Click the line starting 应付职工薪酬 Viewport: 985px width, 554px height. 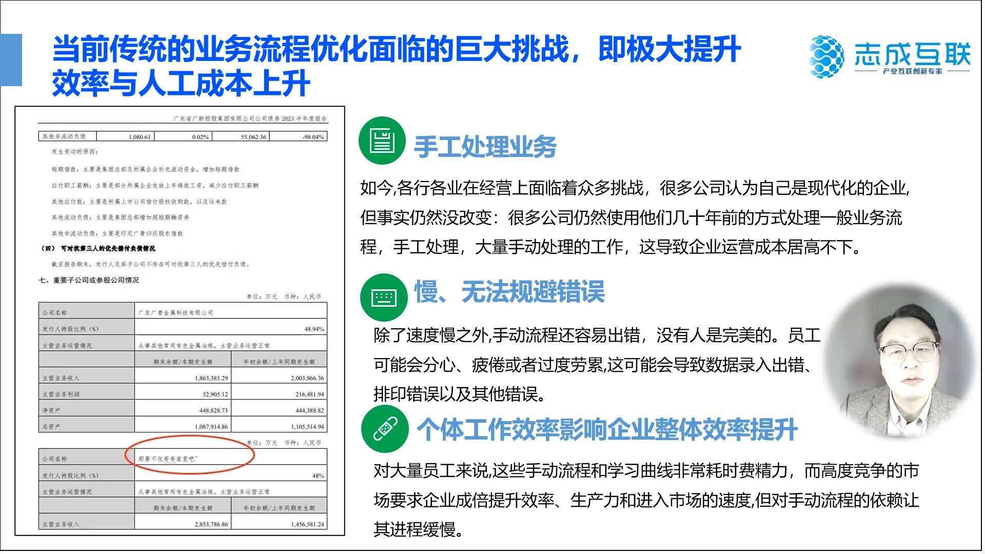click(155, 185)
